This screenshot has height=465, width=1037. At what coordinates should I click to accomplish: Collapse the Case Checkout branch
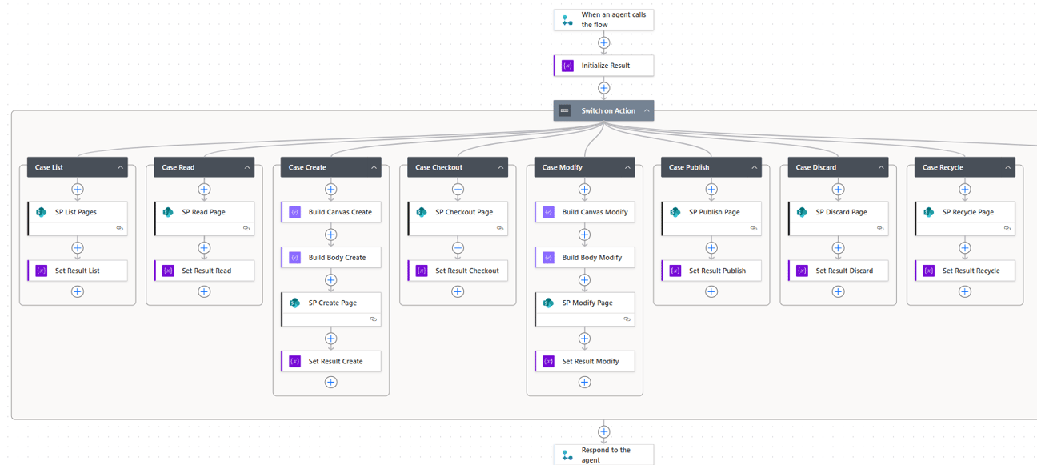tap(499, 167)
